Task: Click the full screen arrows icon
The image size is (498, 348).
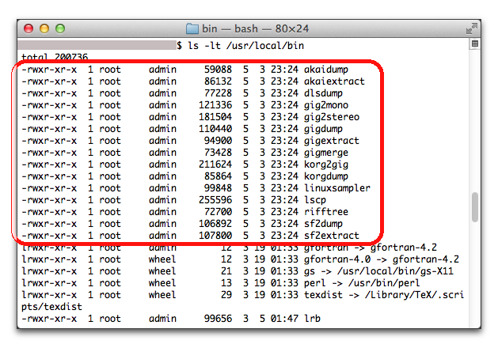Action: point(473,28)
